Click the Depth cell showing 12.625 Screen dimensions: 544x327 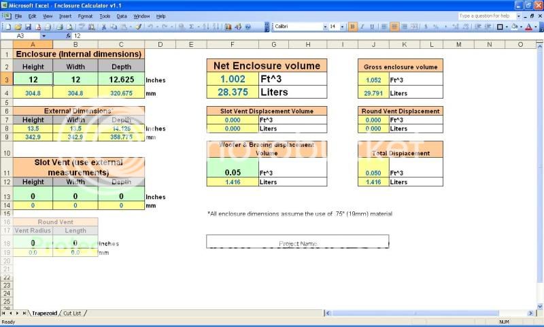click(x=121, y=80)
